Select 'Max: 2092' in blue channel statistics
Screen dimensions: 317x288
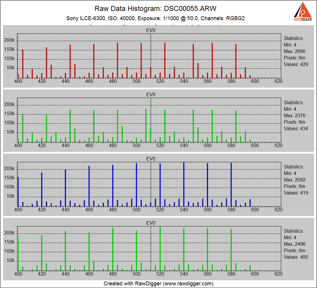pyautogui.click(x=295, y=180)
